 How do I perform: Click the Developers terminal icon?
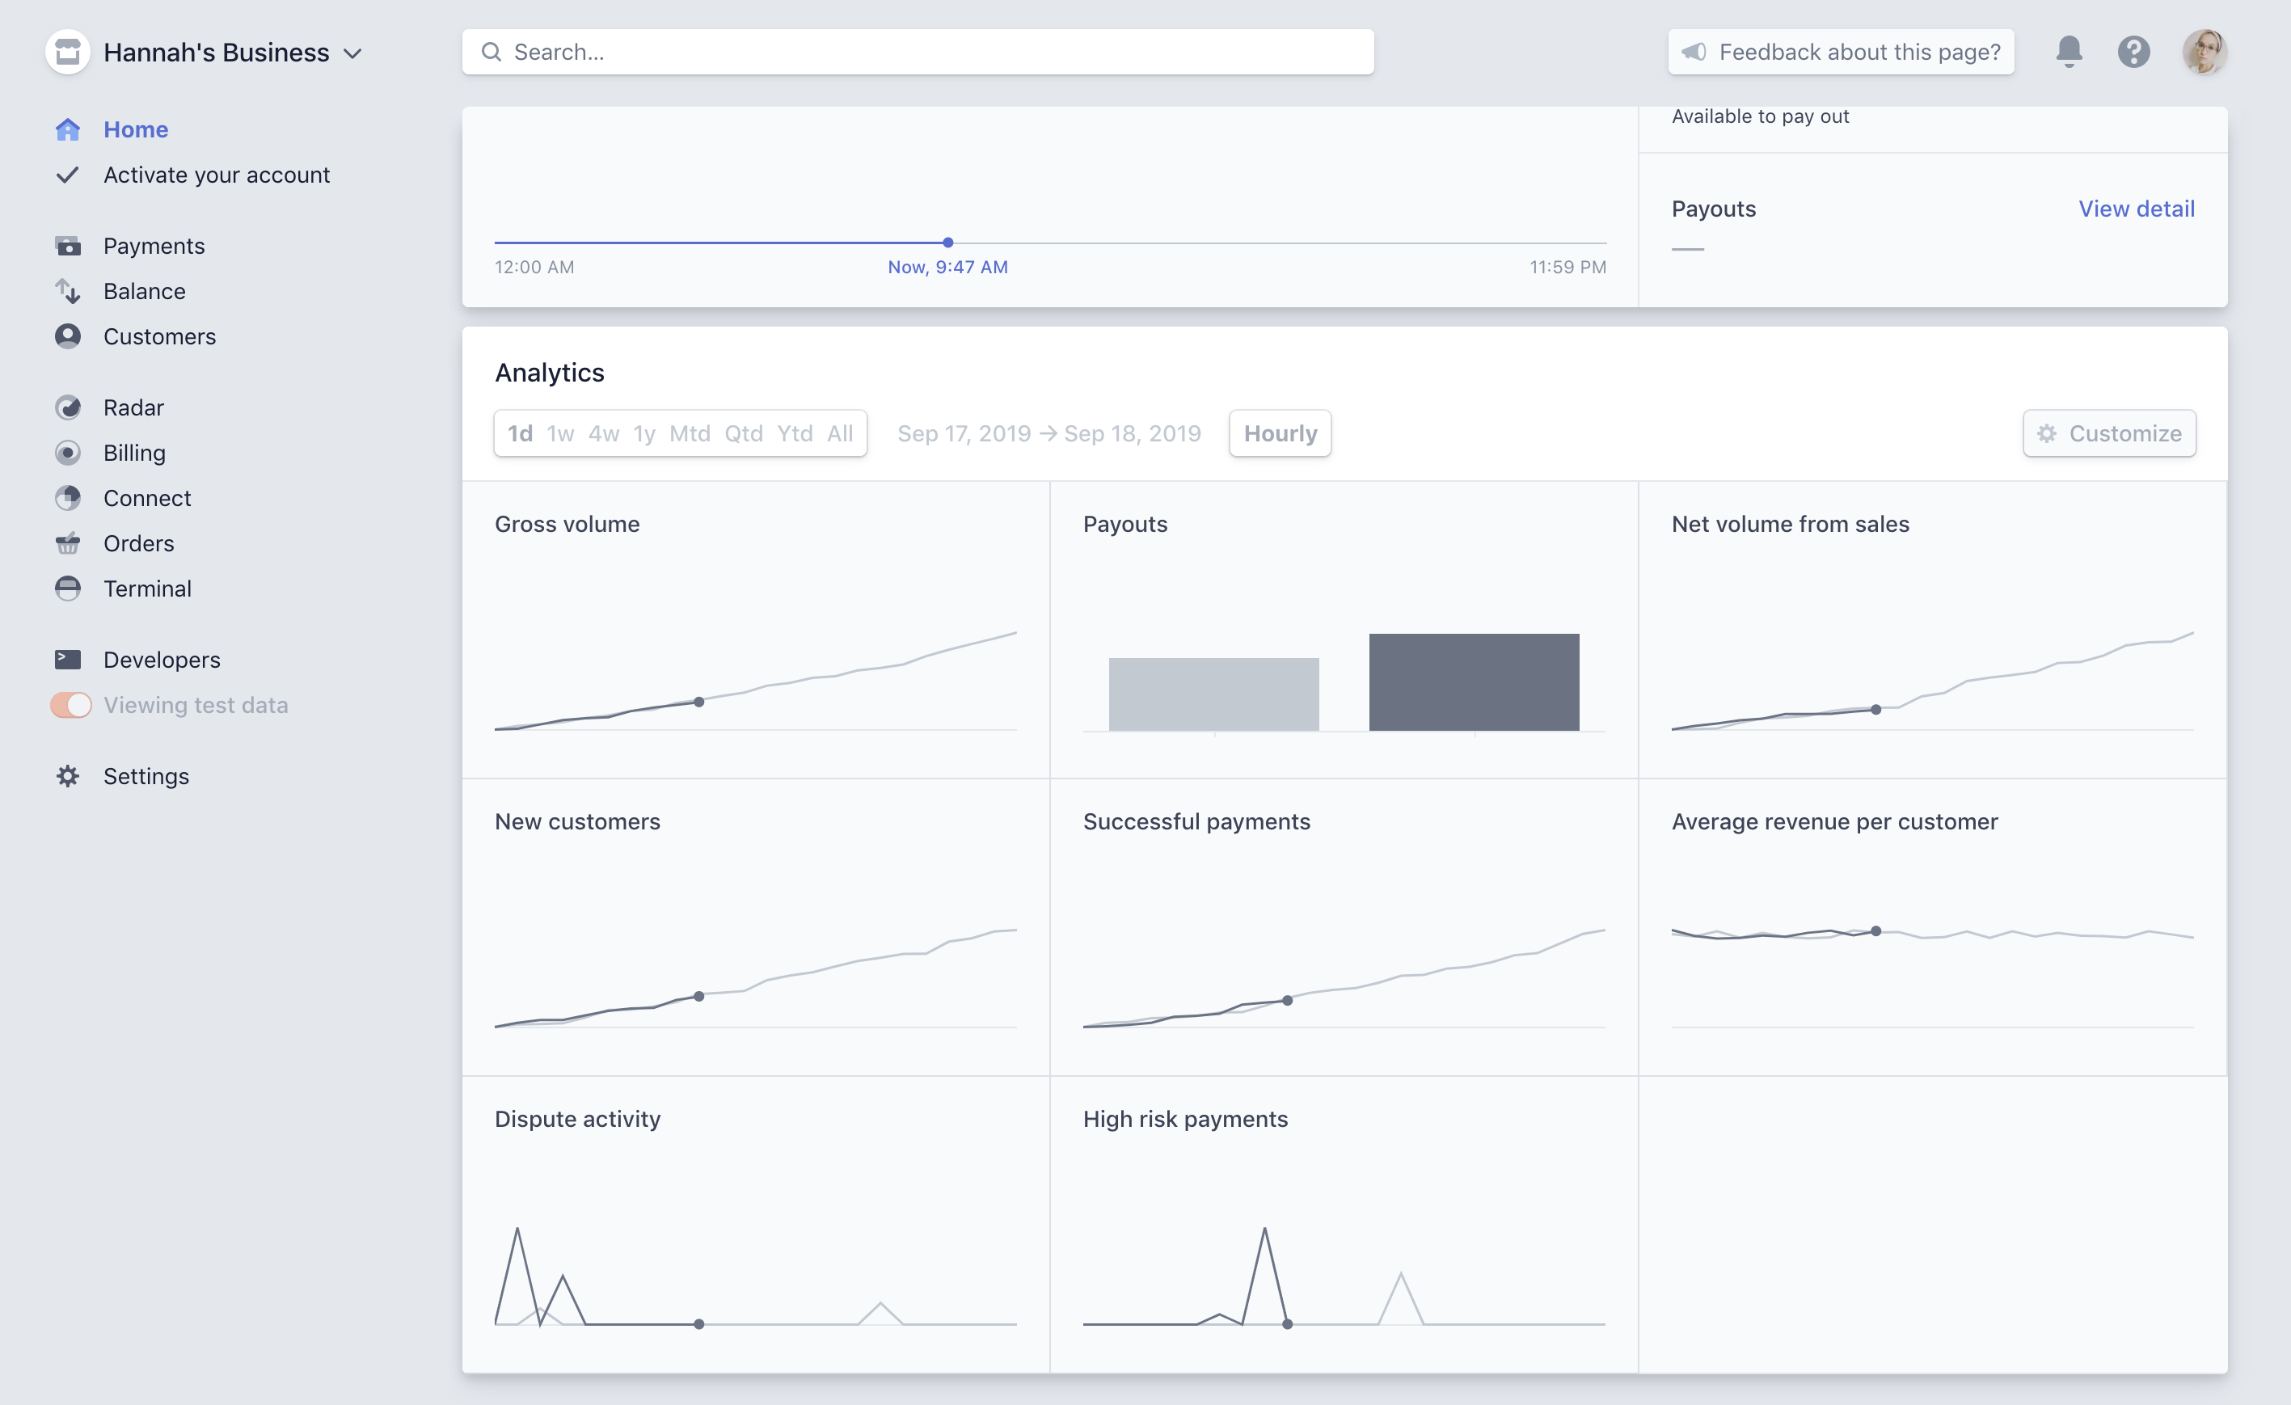tap(67, 660)
